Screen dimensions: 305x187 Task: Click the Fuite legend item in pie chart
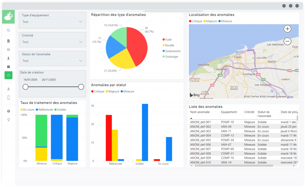168,40
